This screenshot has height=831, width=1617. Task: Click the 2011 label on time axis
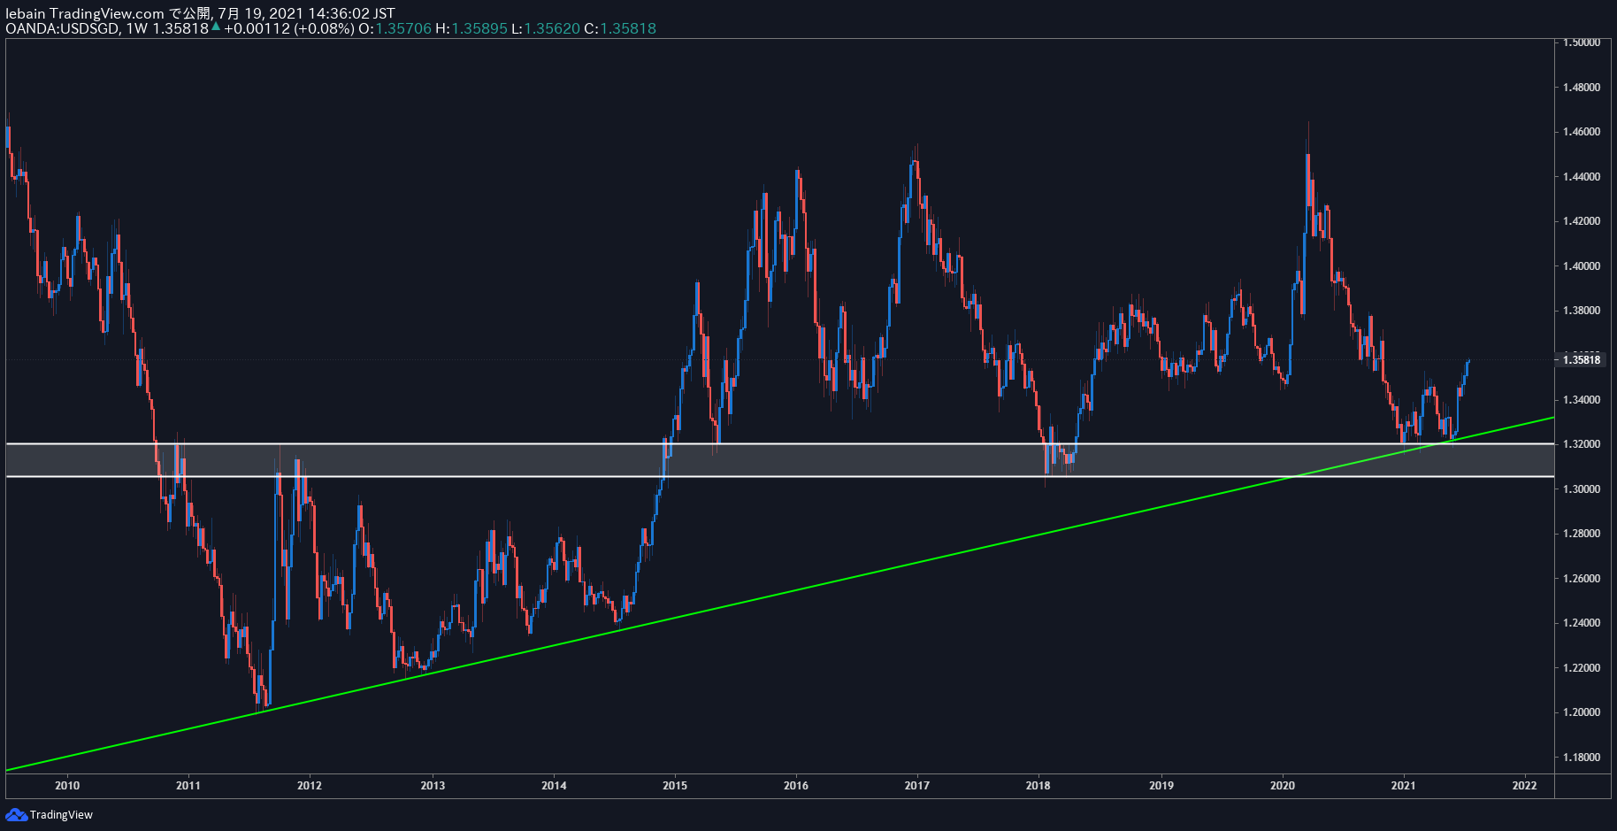(188, 786)
